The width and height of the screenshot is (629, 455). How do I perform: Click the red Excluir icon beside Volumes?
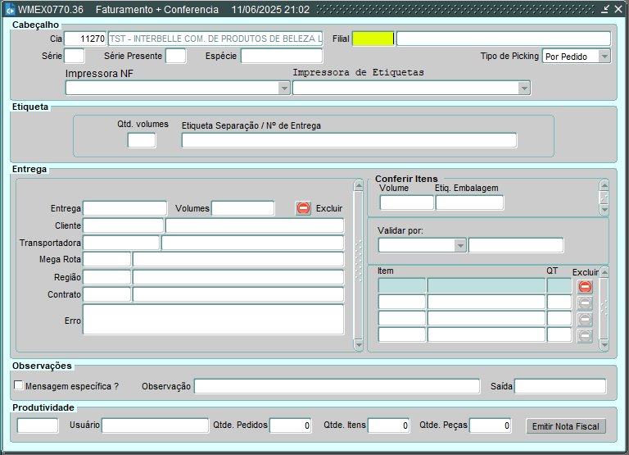303,208
